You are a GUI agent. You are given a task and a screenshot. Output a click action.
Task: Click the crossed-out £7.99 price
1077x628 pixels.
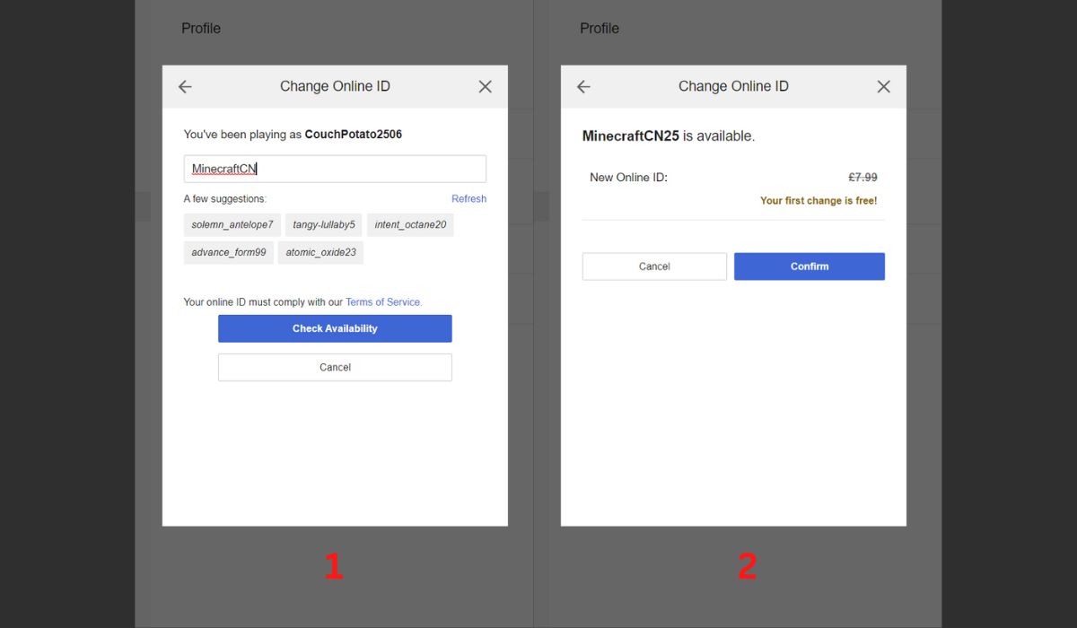click(862, 178)
